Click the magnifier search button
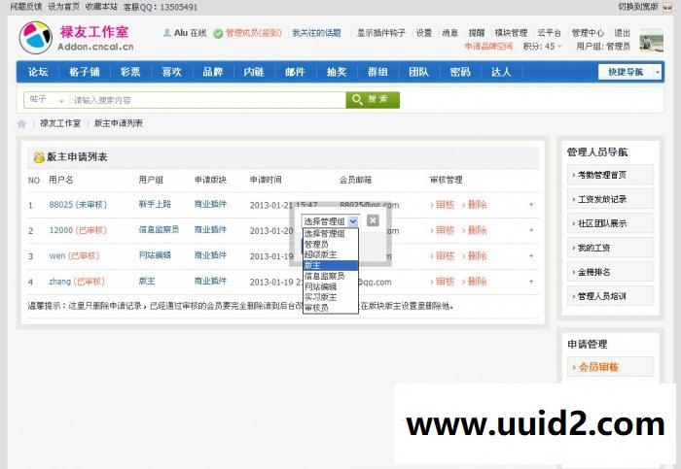 373,100
